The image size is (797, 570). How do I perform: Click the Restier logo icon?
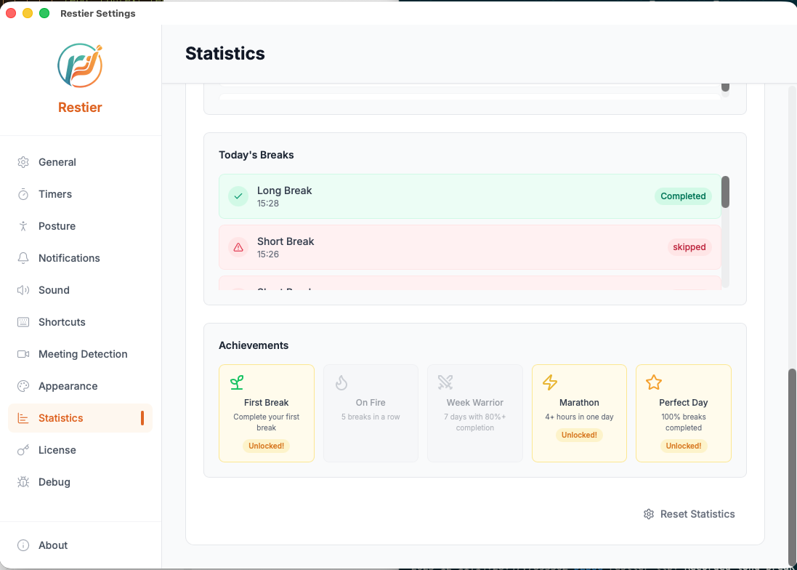80,65
